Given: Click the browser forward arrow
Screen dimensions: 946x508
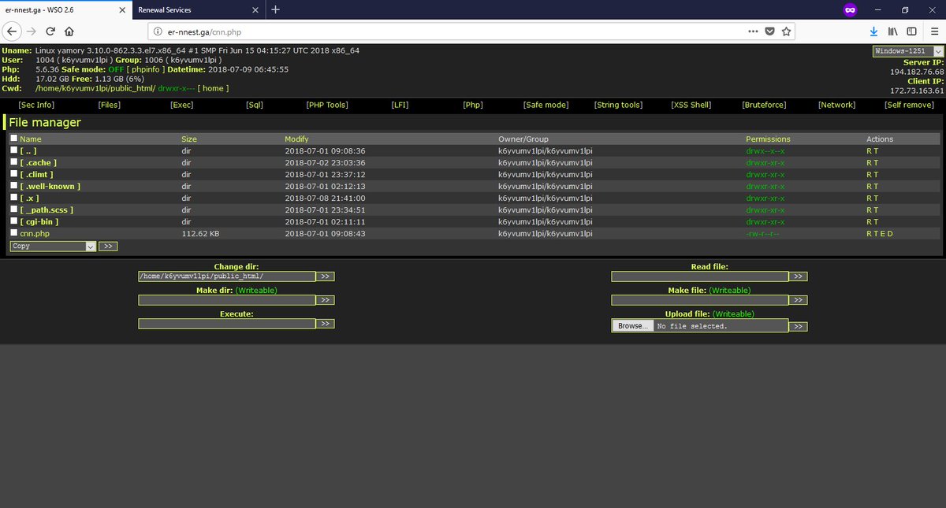Looking at the screenshot, I should tap(32, 32).
